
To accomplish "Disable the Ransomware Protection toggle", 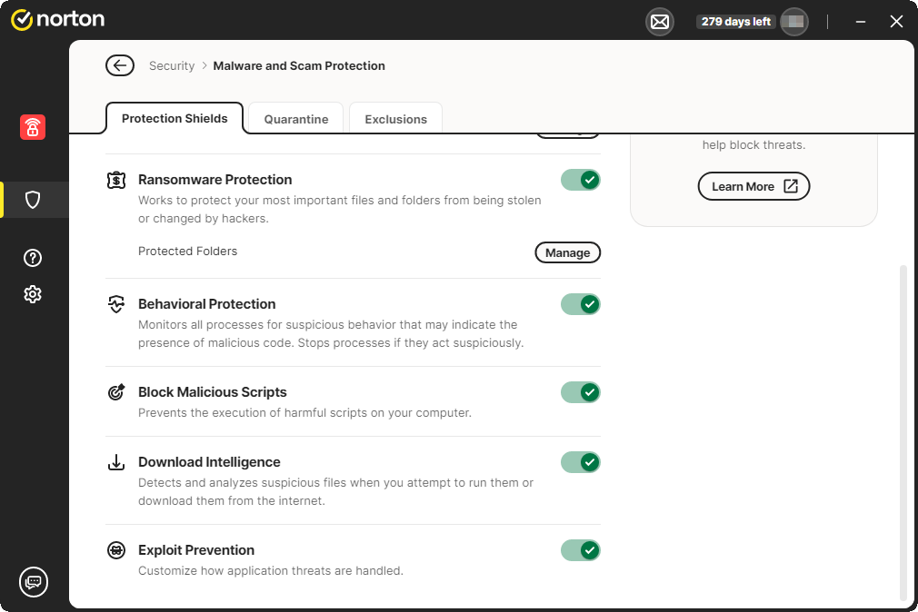I will (581, 180).
